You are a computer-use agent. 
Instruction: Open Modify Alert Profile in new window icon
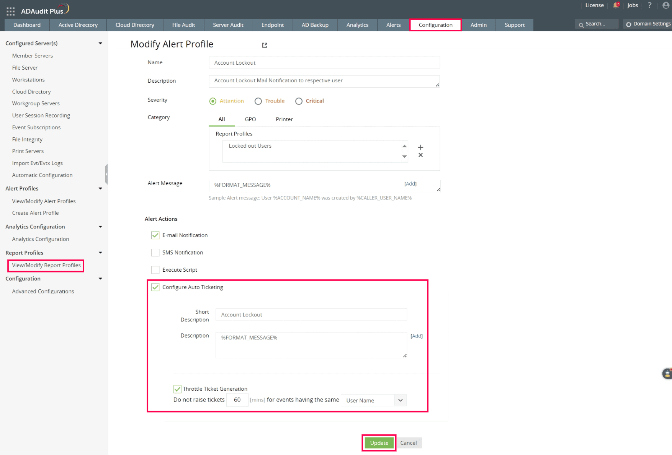click(x=265, y=45)
